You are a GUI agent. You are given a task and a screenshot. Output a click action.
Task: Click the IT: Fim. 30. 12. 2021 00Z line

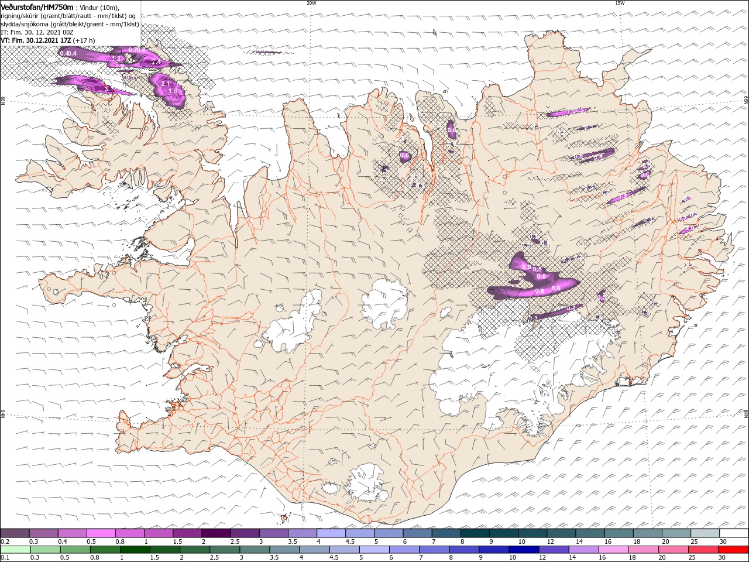tap(37, 32)
